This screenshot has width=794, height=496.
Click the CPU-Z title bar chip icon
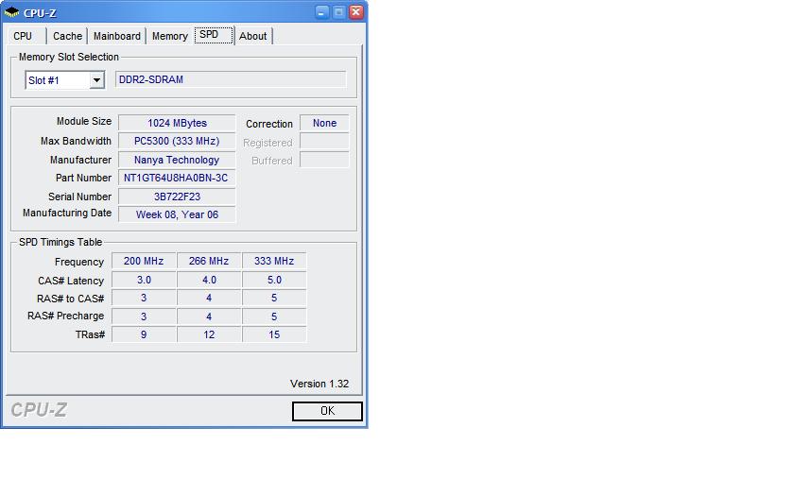point(11,12)
